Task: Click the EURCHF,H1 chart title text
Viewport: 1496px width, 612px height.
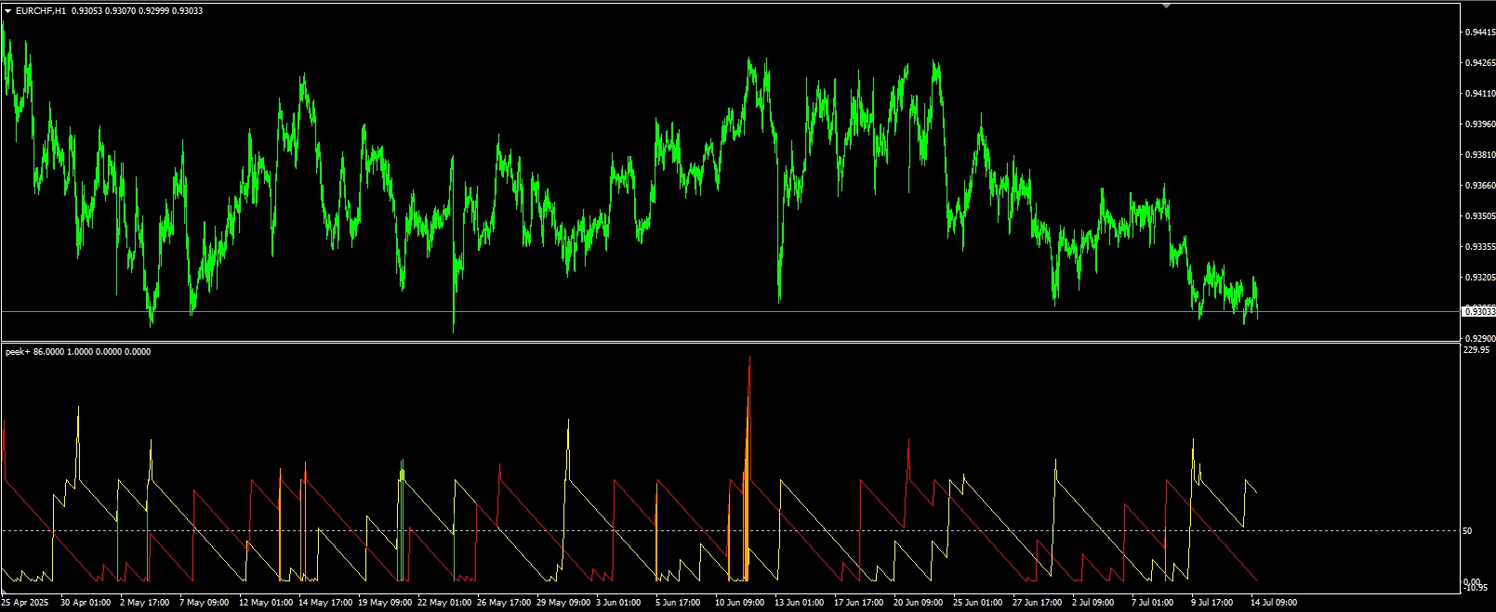Action: pos(41,11)
